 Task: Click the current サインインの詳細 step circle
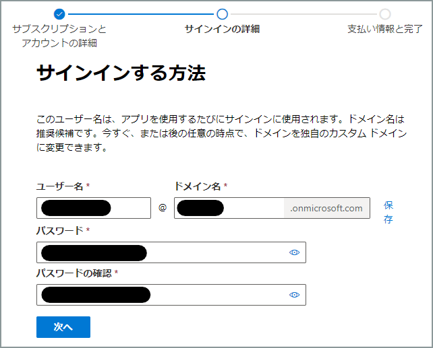click(x=223, y=14)
